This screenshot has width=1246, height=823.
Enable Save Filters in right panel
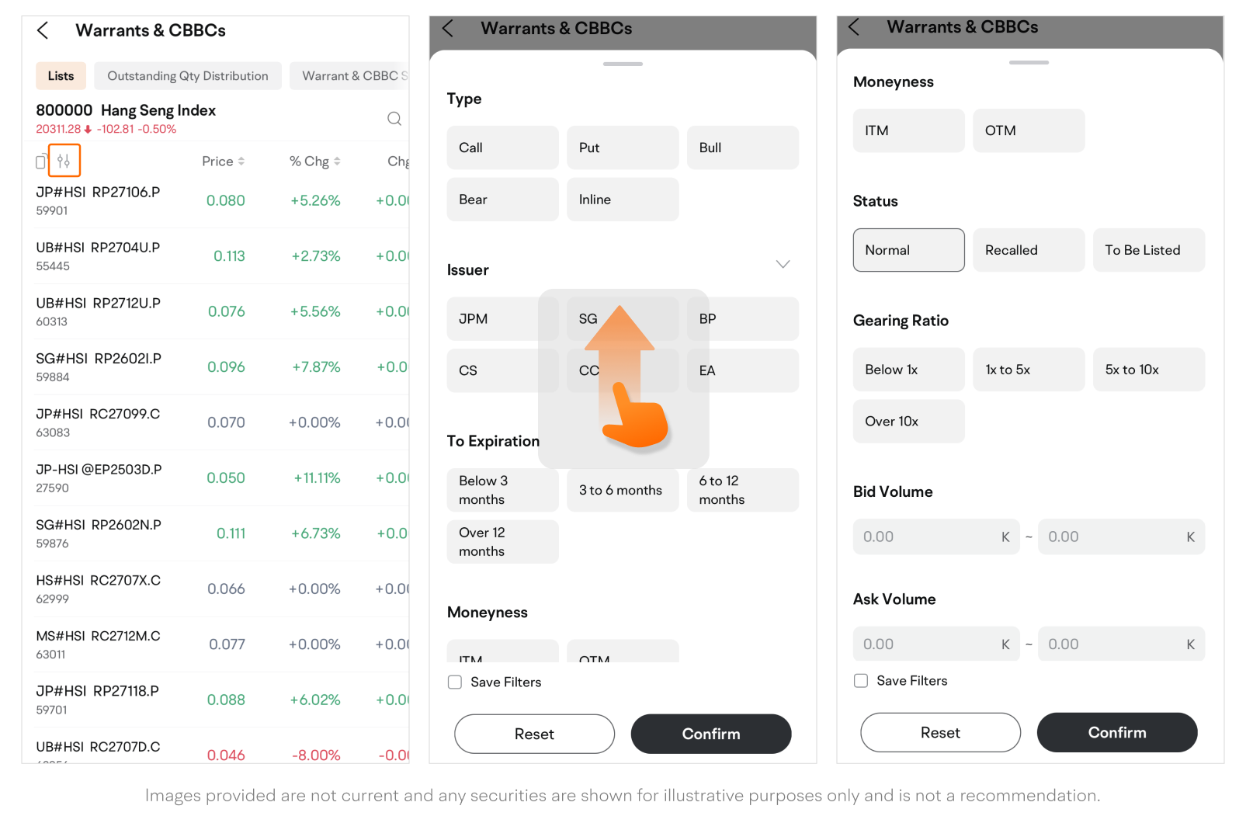pyautogui.click(x=861, y=681)
